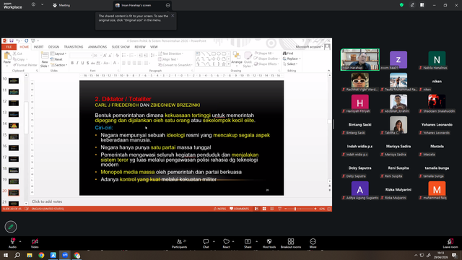This screenshot has width=462, height=260.
Task: Switch to Slide Sorter view in status bar
Action: (264, 209)
